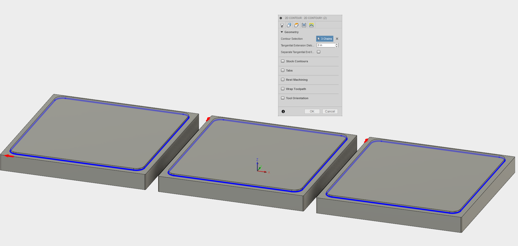Open the Tool tab icon
This screenshot has width=518, height=246.
[x=282, y=25]
